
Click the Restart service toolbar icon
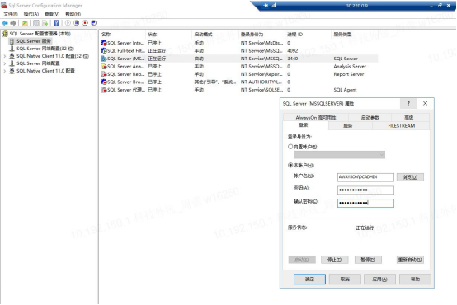tap(93, 23)
